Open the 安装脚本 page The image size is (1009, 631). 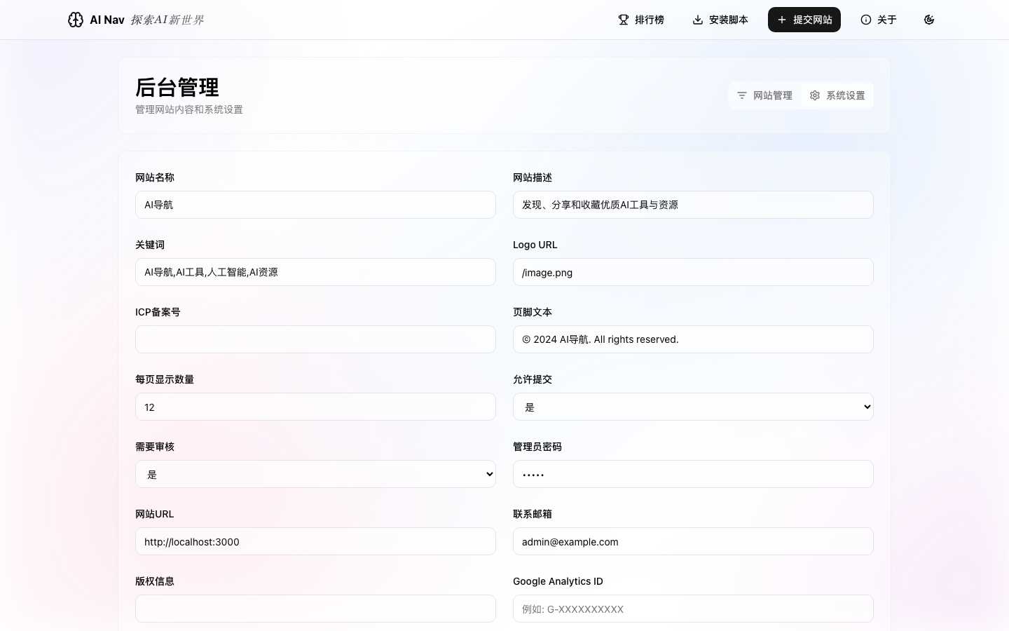(x=720, y=20)
